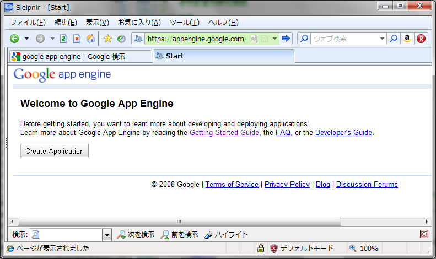The width and height of the screenshot is (436, 259).
Task: Open the ファイル(F) menu
Action: coord(28,23)
